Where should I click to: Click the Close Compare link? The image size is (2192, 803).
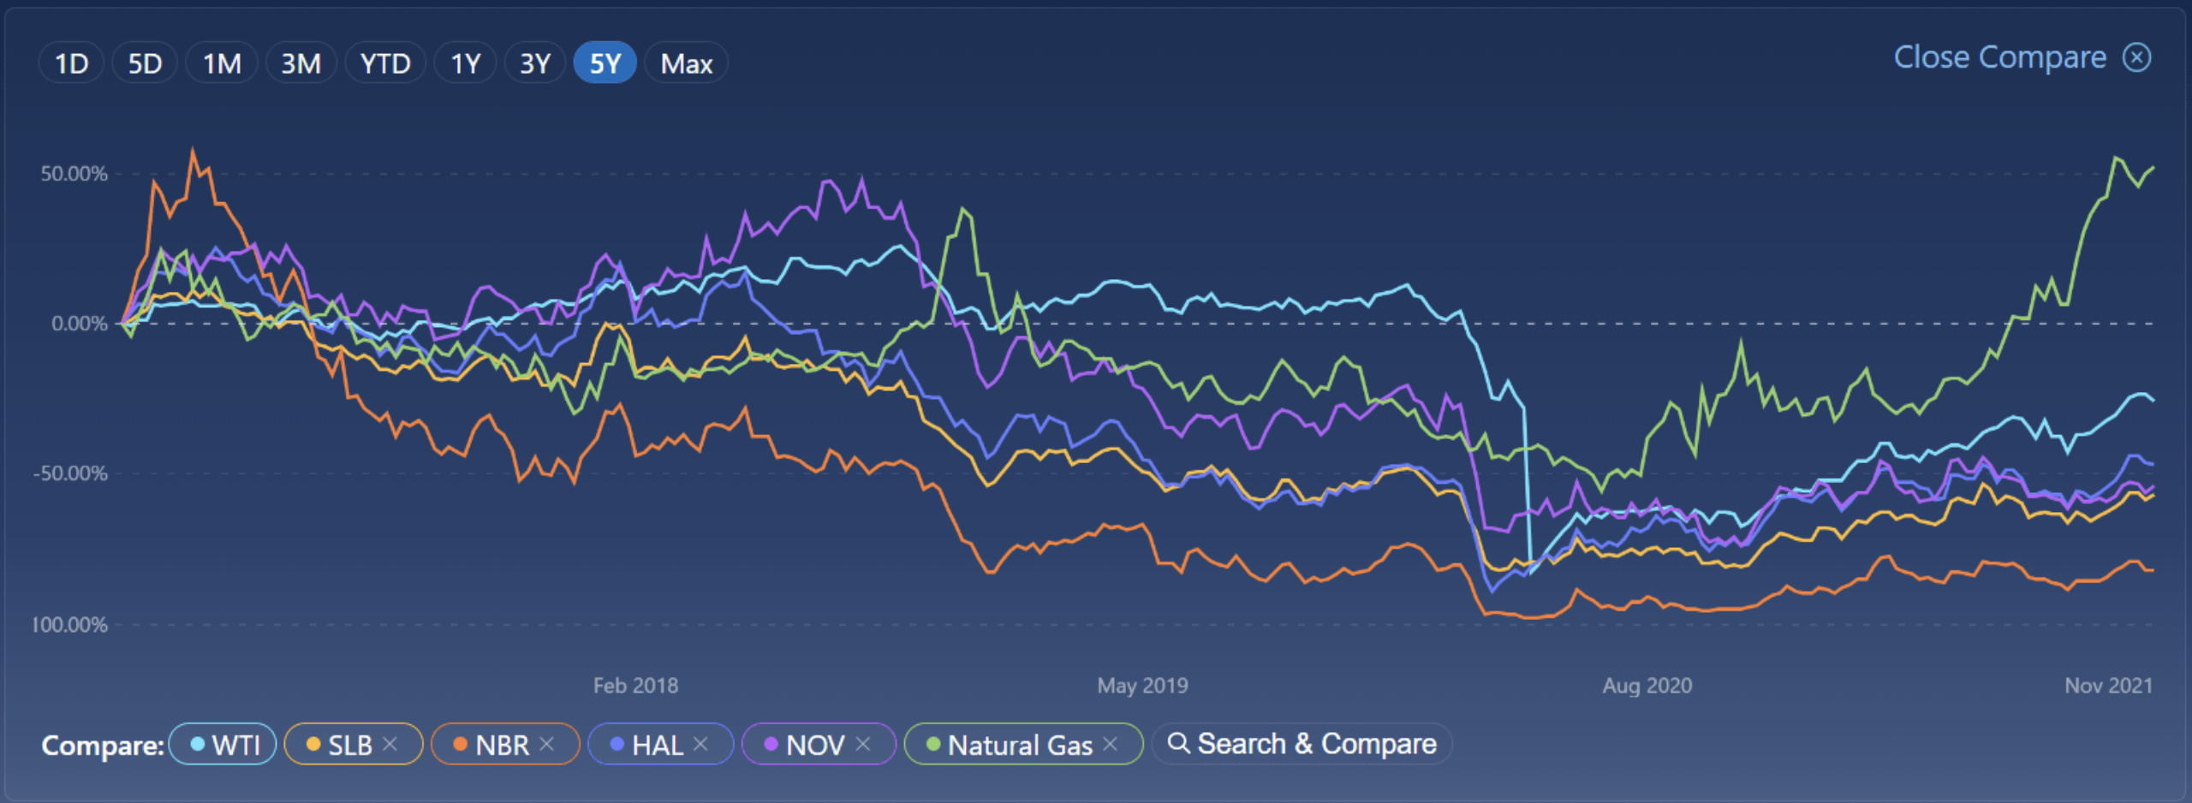click(1999, 57)
